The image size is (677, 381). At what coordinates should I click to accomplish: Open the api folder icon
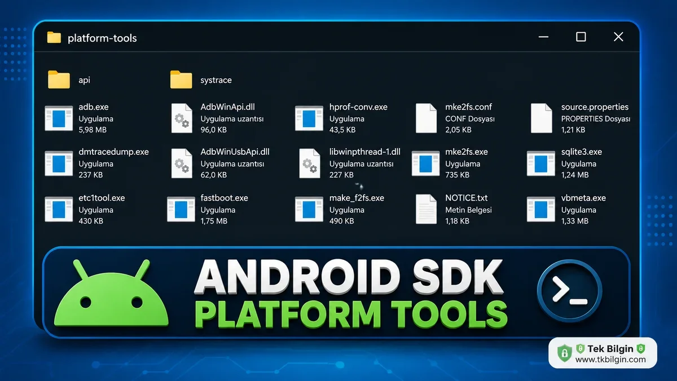pyautogui.click(x=59, y=79)
